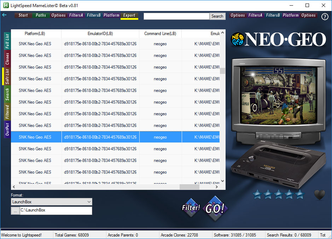This screenshot has width=332, height=239.
Task: Open the Paths tab
Action: point(41,15)
